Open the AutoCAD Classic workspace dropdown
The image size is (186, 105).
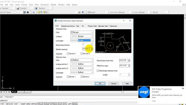coord(11,12)
